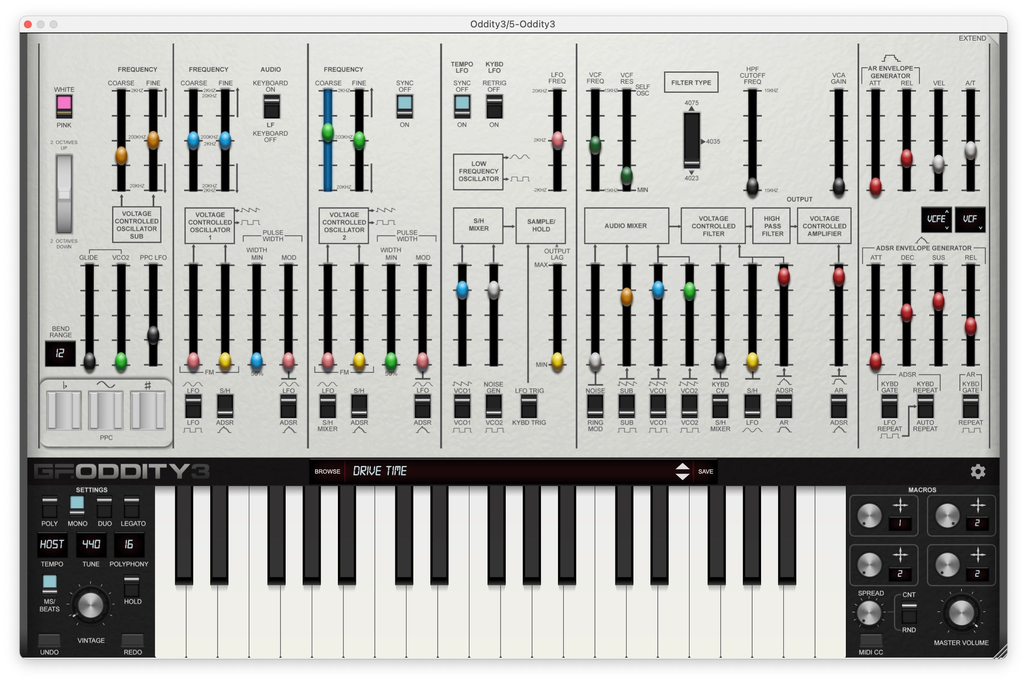Click the BEND RANGE value display
This screenshot has width=1027, height=682.
(60, 353)
